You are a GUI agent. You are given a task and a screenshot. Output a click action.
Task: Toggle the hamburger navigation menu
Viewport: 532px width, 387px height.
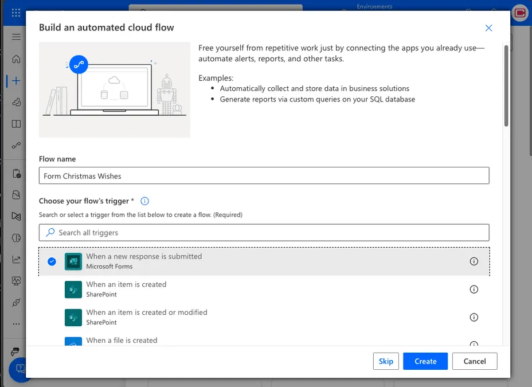(x=16, y=37)
